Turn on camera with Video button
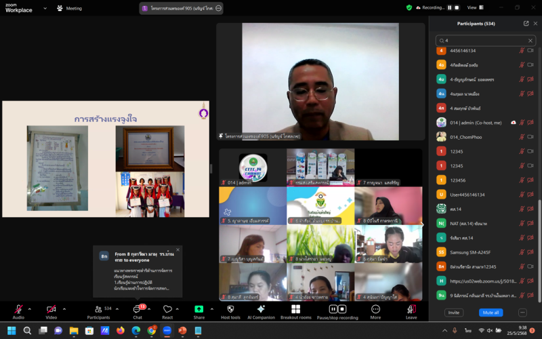This screenshot has height=339, width=542. (51, 312)
